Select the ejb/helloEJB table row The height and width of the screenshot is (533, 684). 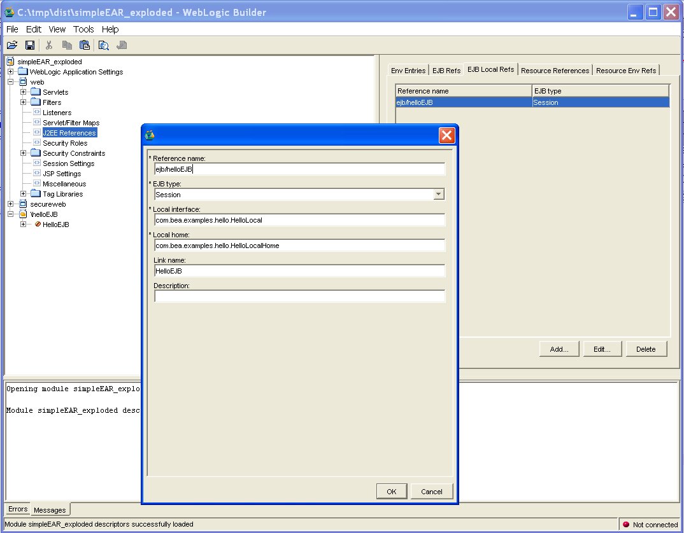pos(532,102)
